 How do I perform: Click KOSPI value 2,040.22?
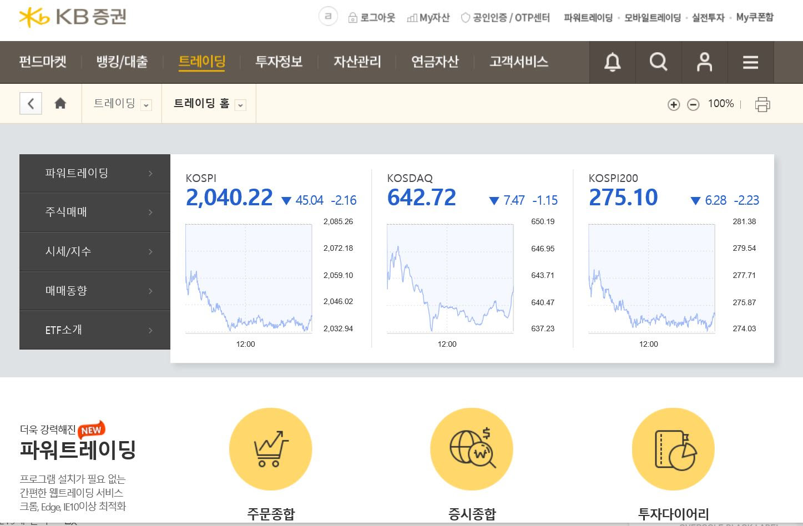click(x=229, y=198)
